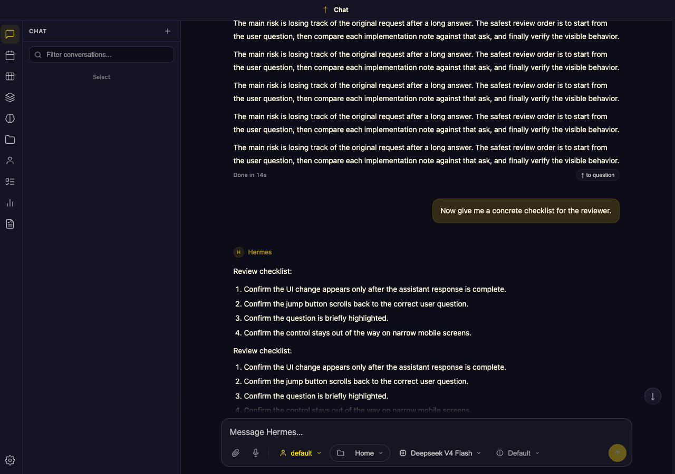
Task: Start new chat with plus icon
Action: [168, 31]
